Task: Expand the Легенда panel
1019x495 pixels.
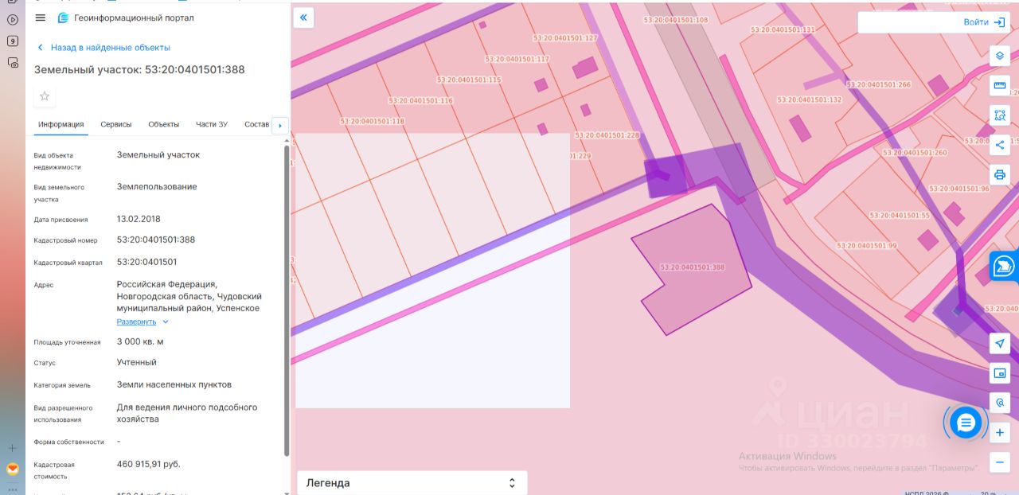Action: pos(412,483)
